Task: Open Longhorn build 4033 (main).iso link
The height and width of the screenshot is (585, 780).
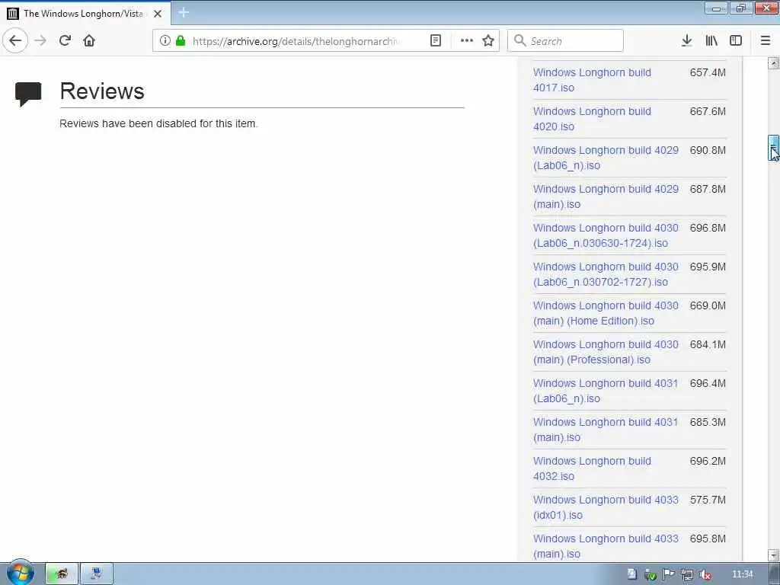Action: [606, 545]
